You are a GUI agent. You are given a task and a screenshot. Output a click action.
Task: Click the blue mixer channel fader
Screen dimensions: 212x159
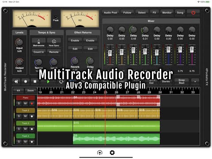(x=168, y=49)
